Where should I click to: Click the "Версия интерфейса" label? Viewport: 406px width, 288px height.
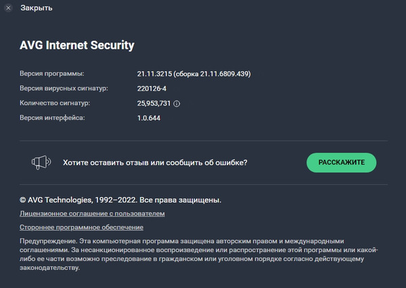tap(51, 118)
